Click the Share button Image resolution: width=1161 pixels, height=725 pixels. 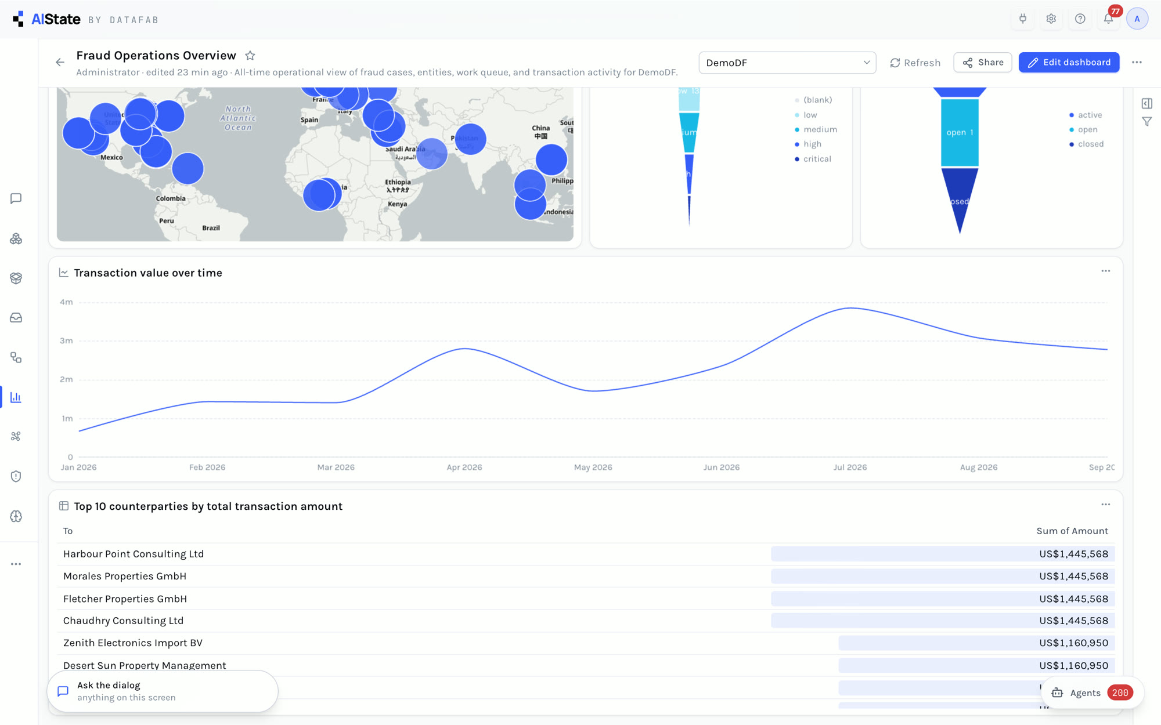(x=983, y=63)
